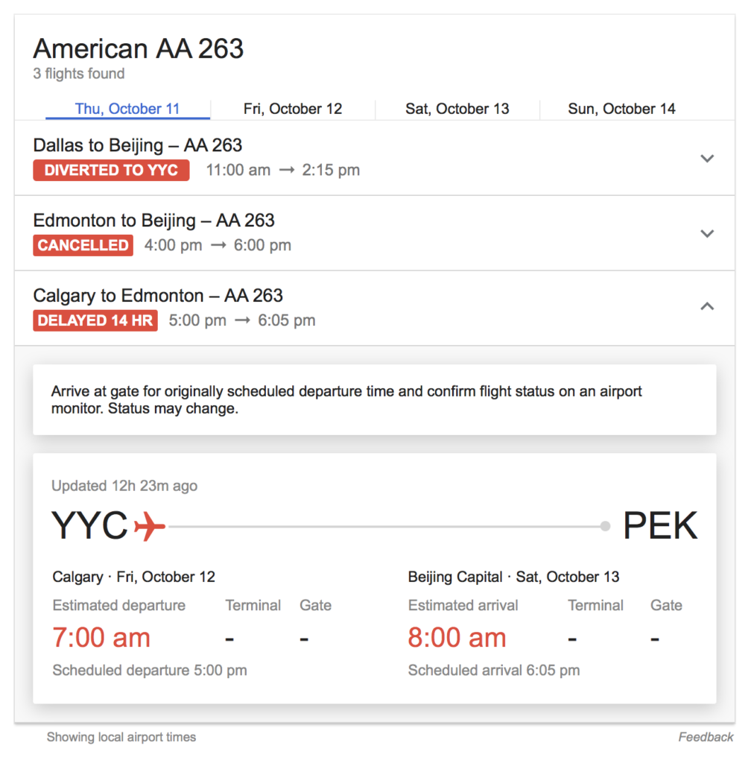Expand the Dallas to Beijing flight row

pos(707,158)
